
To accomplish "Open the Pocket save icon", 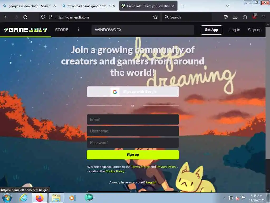I will click(x=226, y=17).
